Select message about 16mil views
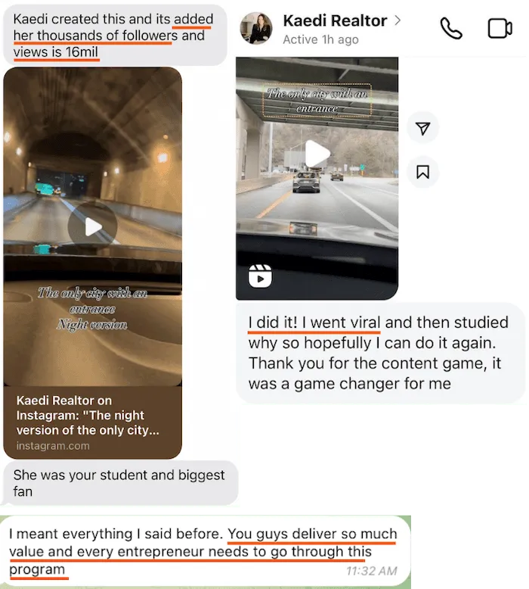529x589 pixels. coord(115,36)
